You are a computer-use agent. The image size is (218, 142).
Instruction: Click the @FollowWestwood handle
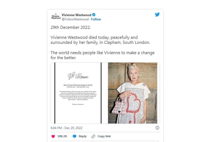point(75,19)
